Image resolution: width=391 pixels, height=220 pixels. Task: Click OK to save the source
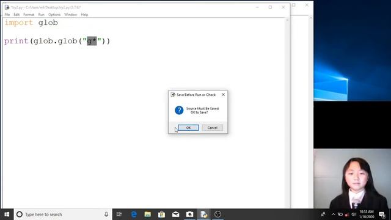click(x=188, y=128)
